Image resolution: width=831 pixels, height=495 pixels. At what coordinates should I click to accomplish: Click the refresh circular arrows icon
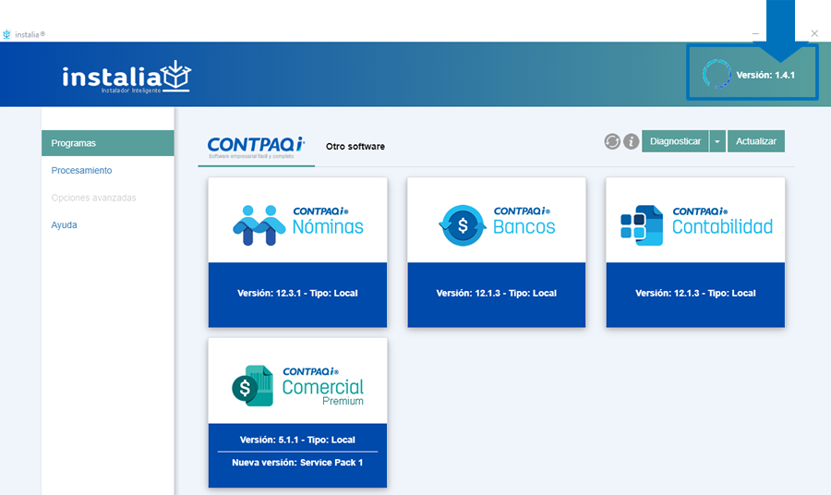click(612, 141)
